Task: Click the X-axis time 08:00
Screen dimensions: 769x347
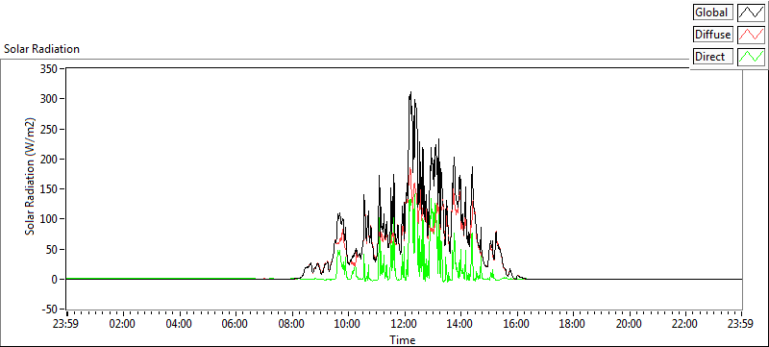Action: click(291, 325)
